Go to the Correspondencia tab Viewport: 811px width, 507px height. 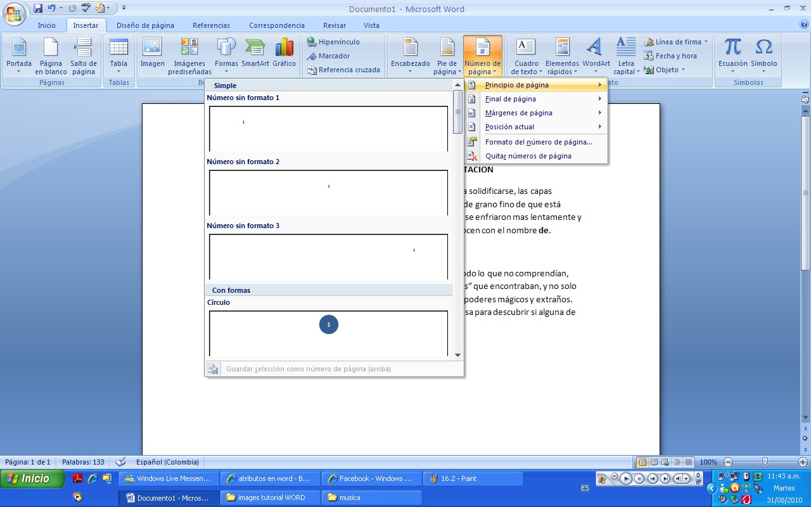tap(277, 25)
